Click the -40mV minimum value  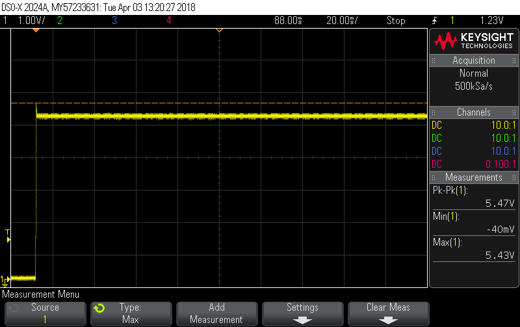[500, 229]
